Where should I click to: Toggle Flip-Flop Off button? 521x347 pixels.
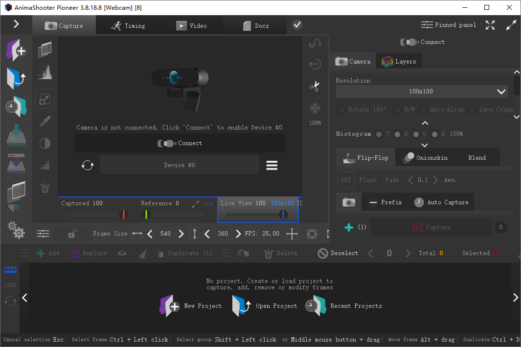click(346, 180)
